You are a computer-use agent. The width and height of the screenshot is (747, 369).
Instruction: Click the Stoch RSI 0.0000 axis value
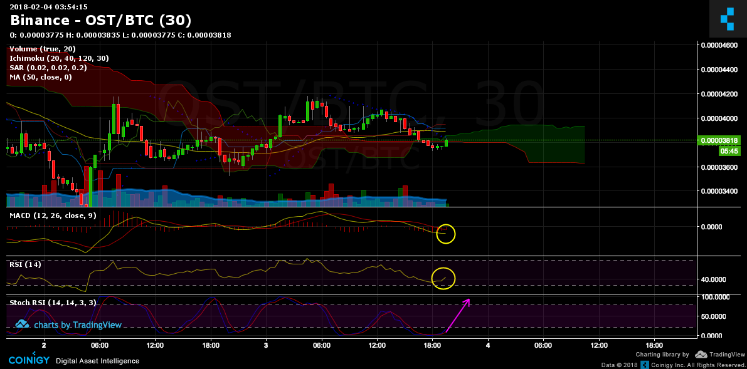point(713,335)
